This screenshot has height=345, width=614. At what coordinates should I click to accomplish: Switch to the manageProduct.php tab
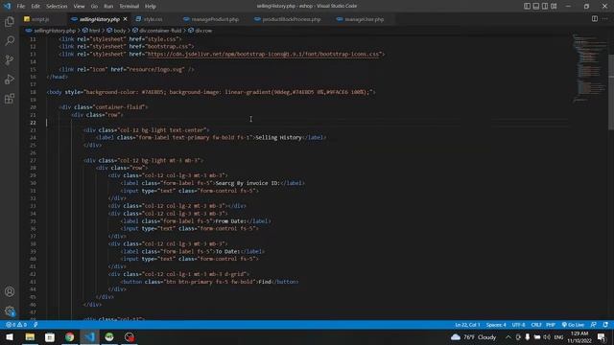(215, 19)
